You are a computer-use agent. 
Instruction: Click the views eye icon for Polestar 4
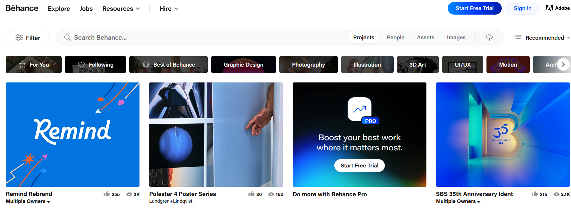[271, 194]
